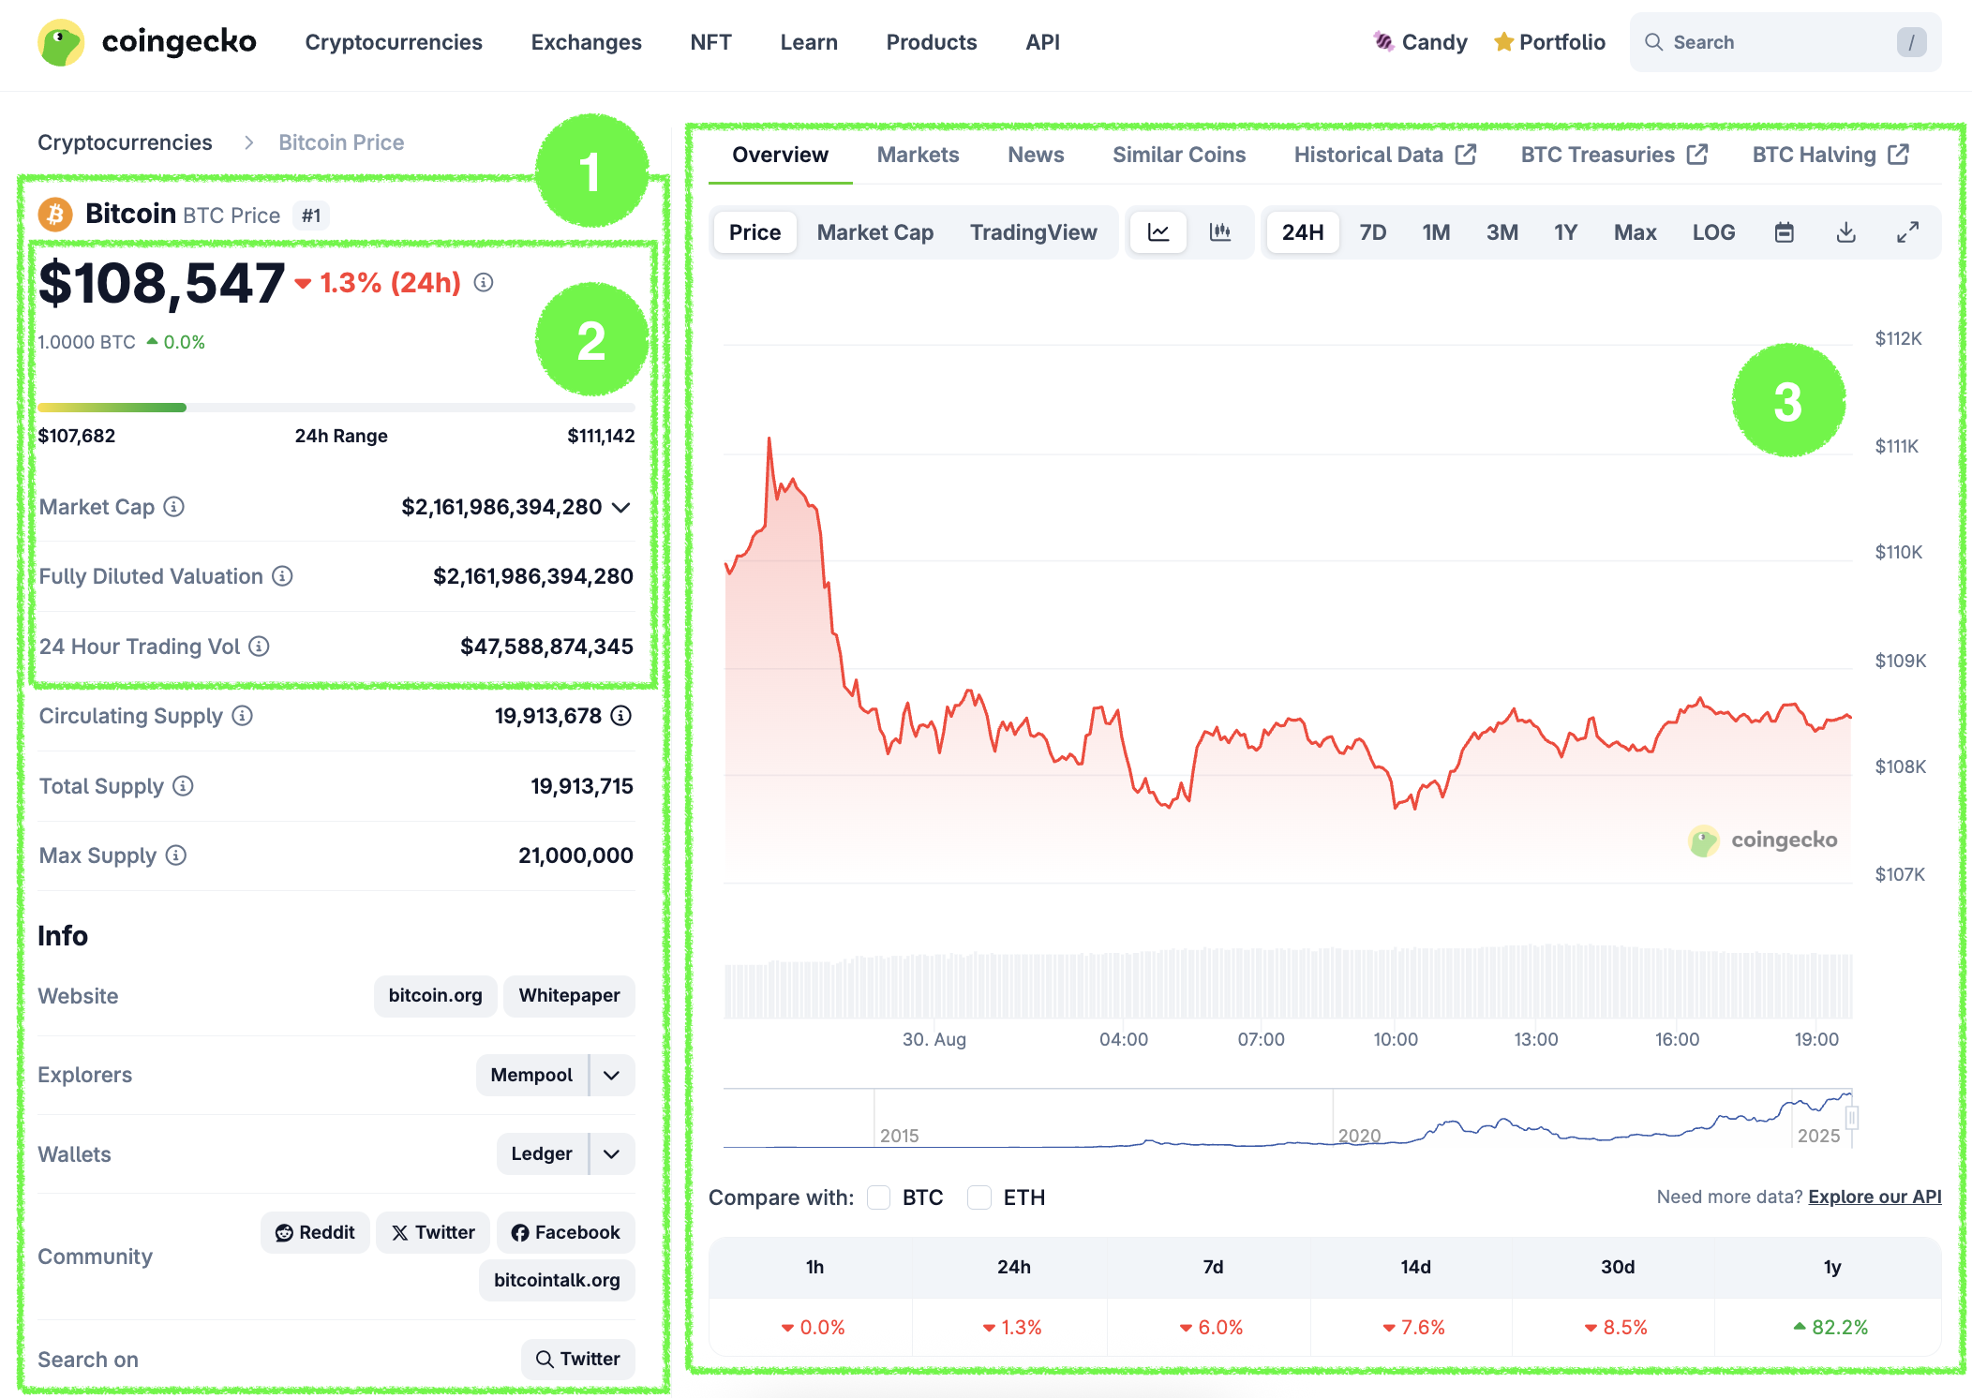The height and width of the screenshot is (1398, 1972).
Task: Switch to Similar Coins tab
Action: pyautogui.click(x=1179, y=155)
